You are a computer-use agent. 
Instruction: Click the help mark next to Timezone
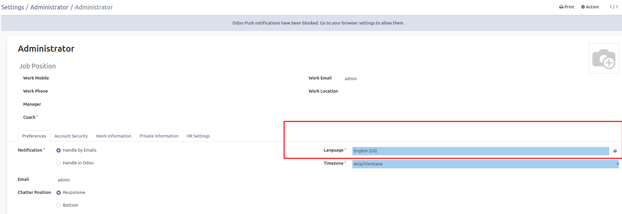coord(345,162)
